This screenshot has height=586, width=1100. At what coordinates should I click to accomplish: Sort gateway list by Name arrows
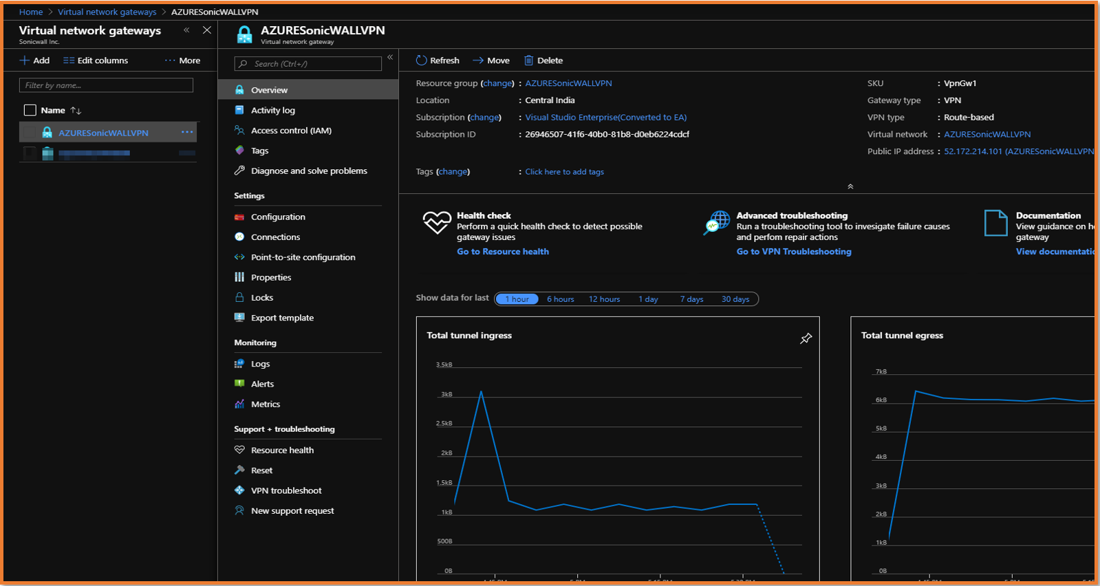pos(76,110)
